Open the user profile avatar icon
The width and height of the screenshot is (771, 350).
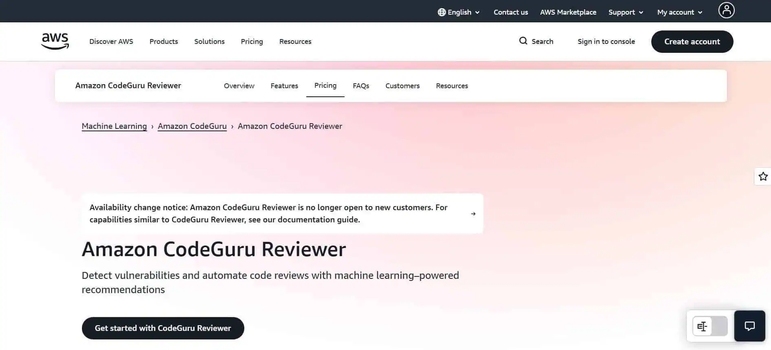click(726, 10)
